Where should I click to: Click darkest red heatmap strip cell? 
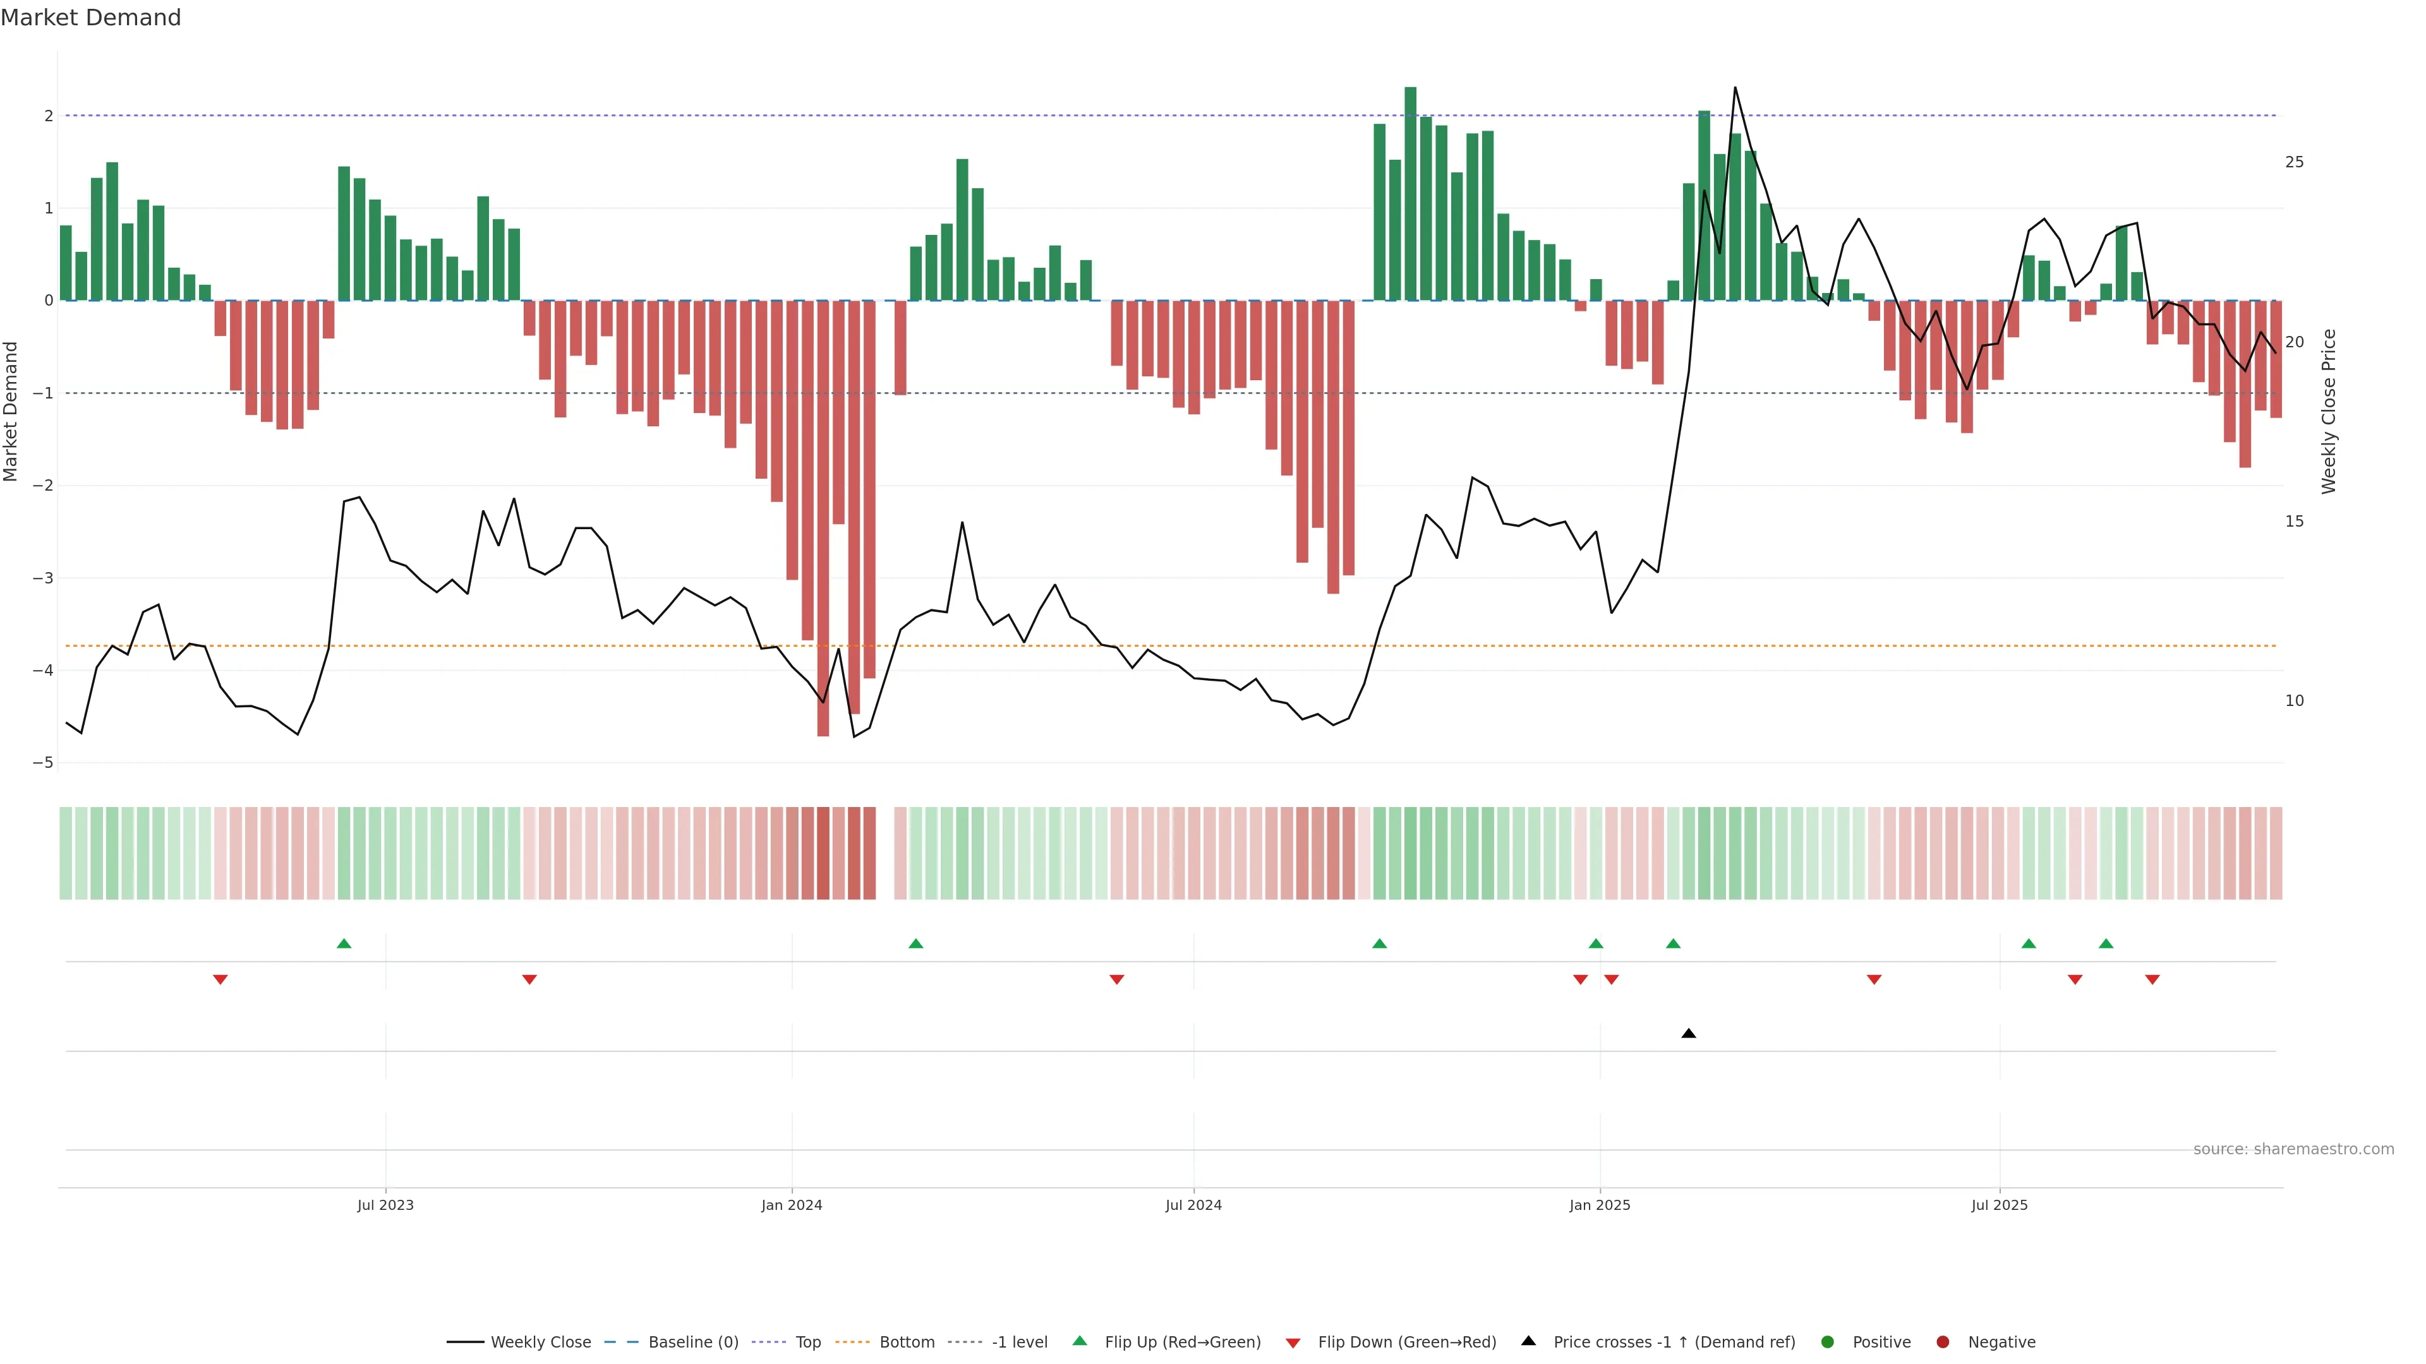[x=823, y=853]
